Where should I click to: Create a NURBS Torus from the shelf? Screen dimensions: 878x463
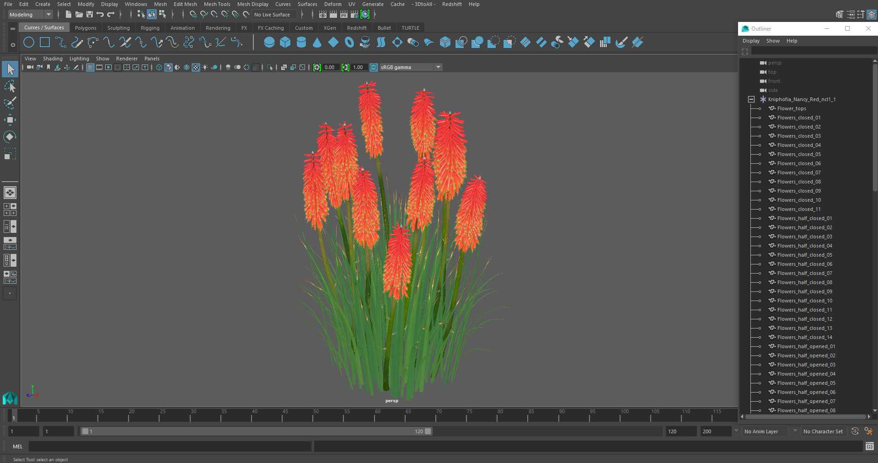pyautogui.click(x=349, y=43)
